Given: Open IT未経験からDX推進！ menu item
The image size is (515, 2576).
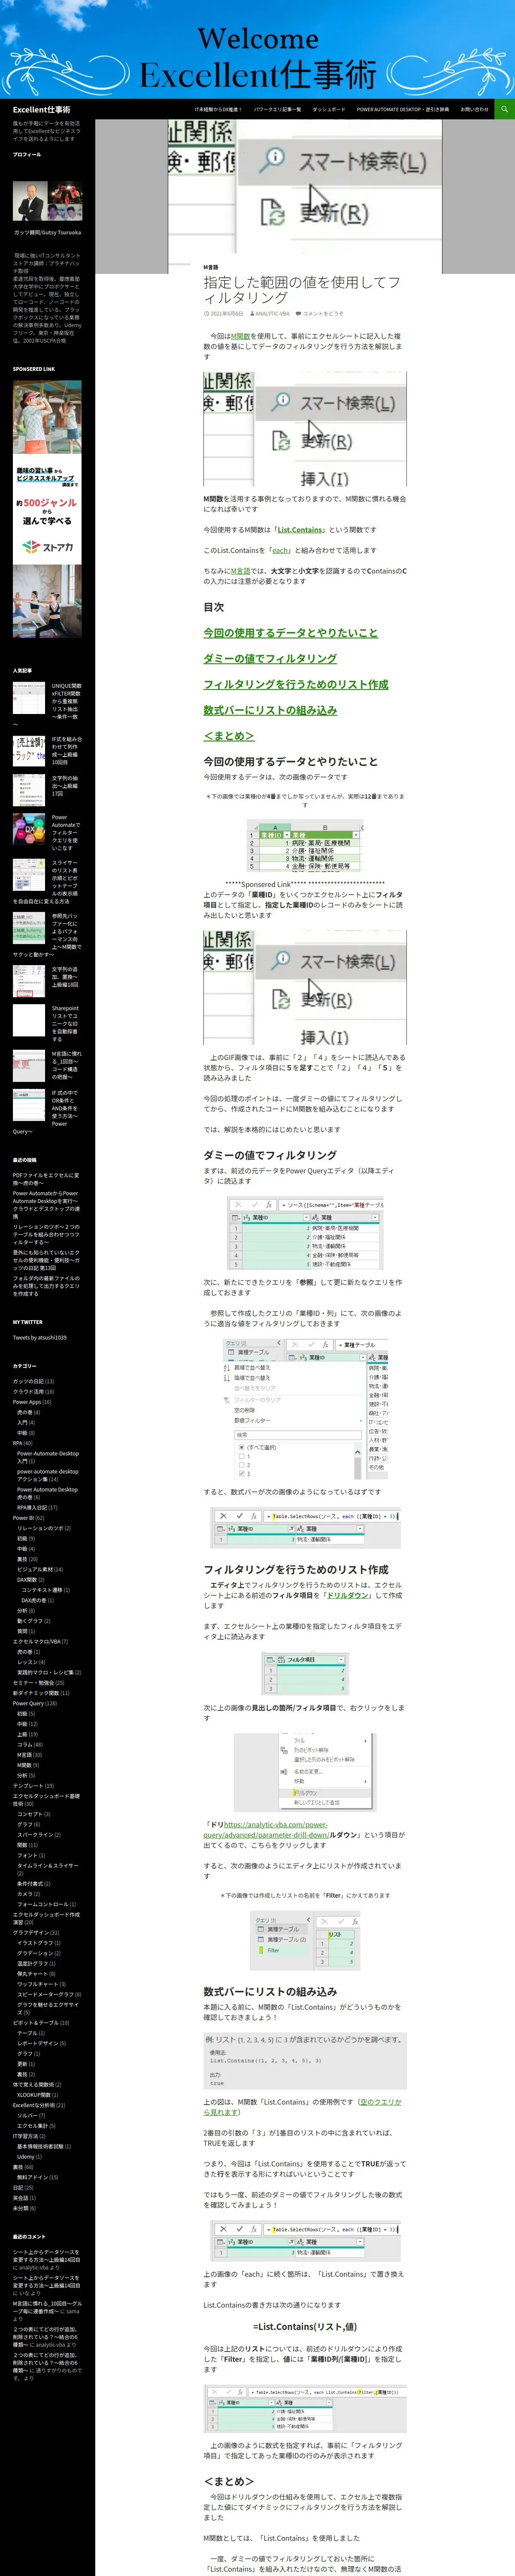Looking at the screenshot, I should pyautogui.click(x=218, y=109).
